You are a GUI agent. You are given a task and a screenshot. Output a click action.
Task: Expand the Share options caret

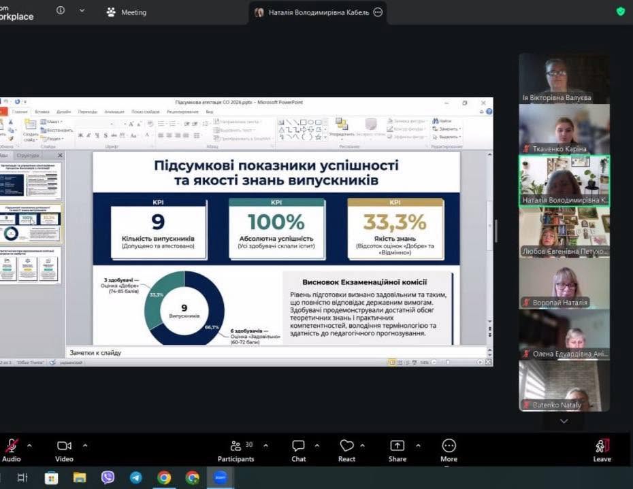point(418,446)
